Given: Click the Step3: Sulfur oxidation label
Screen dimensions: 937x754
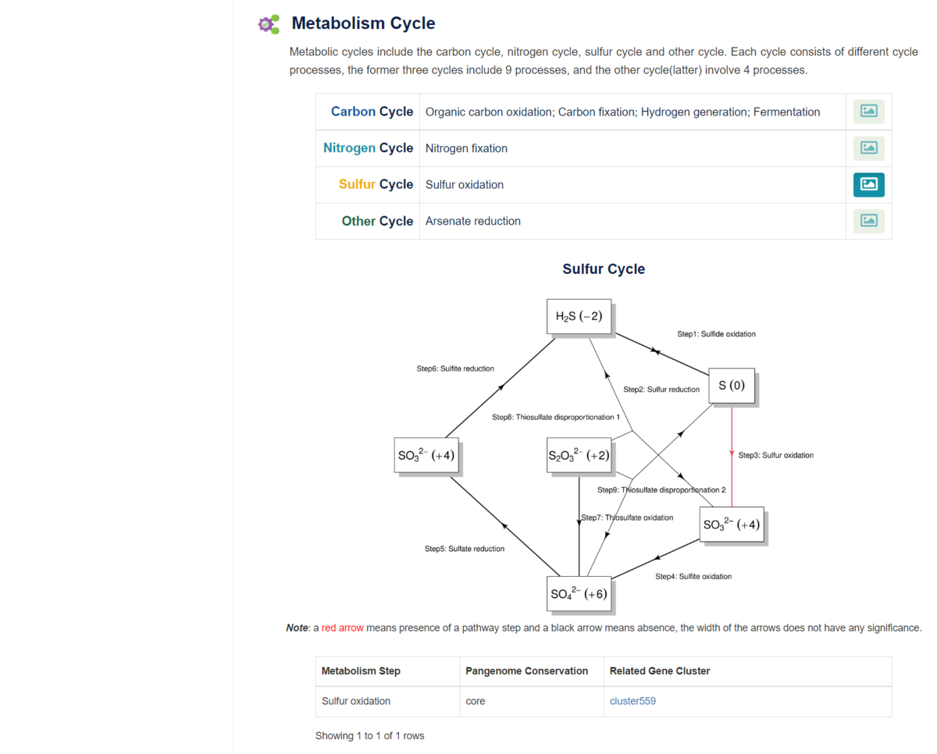Looking at the screenshot, I should pos(775,455).
